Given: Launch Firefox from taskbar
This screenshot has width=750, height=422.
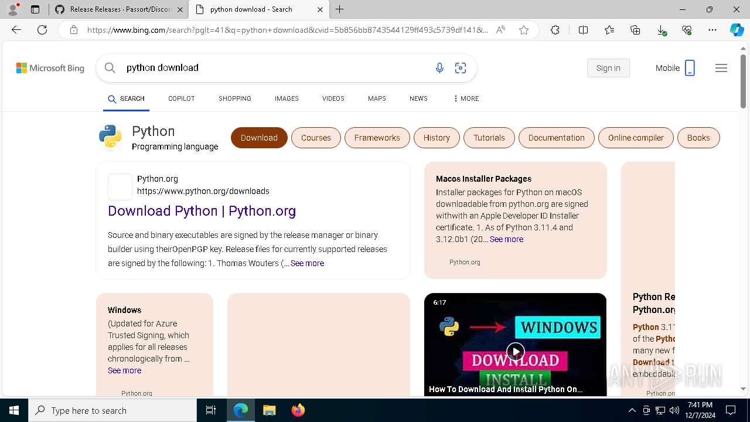Looking at the screenshot, I should pos(298,410).
